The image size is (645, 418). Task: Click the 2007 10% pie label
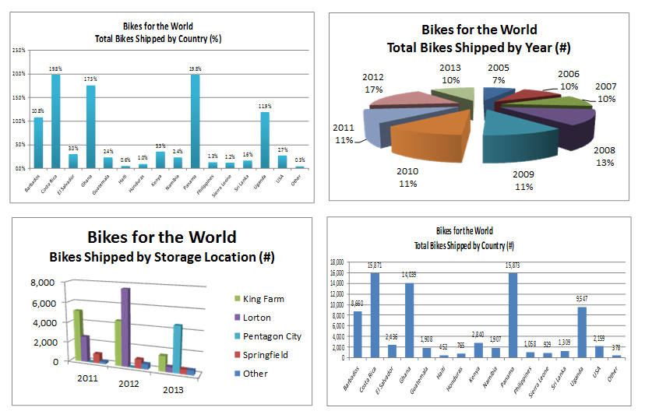[x=606, y=93]
